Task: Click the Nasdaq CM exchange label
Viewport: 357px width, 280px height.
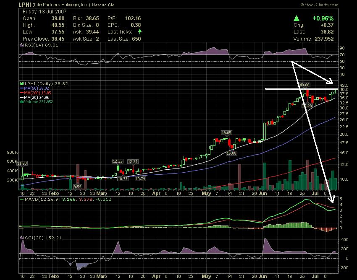Action: click(103, 5)
